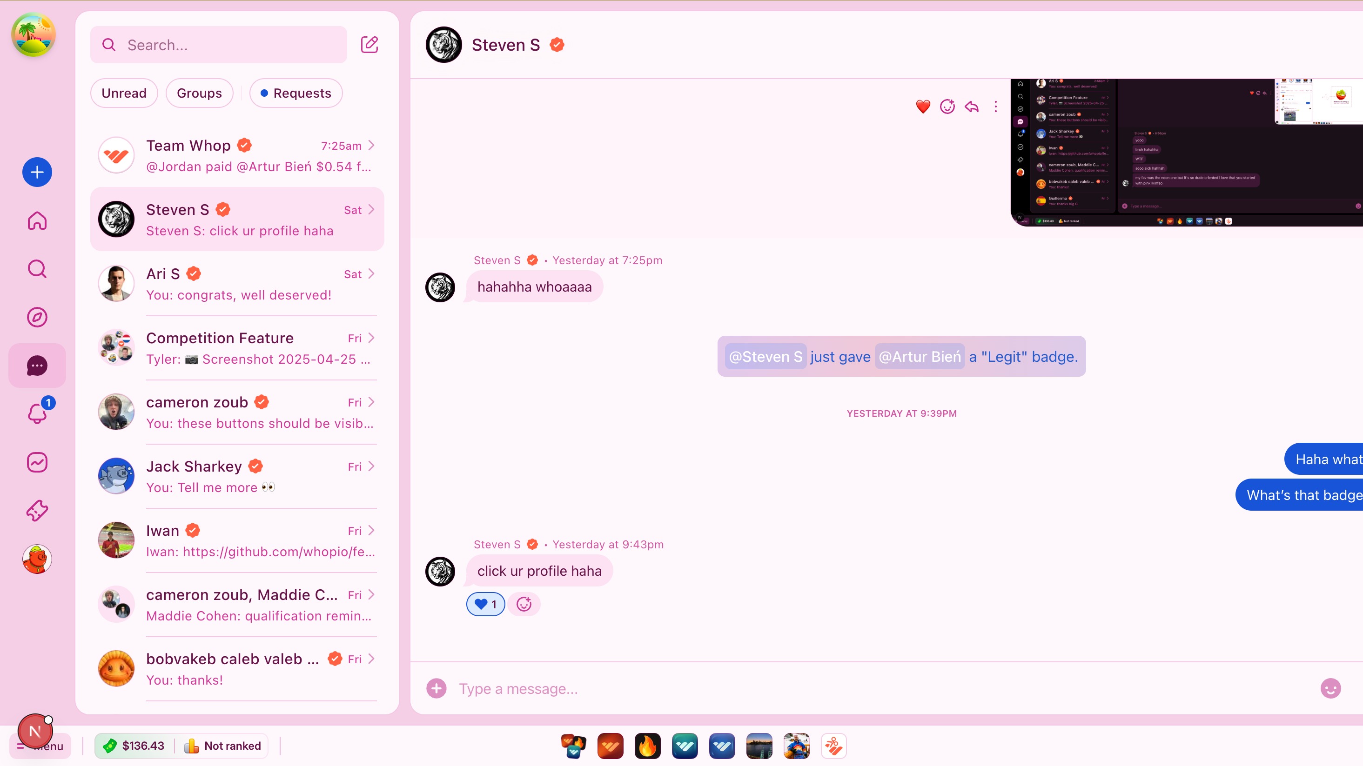The height and width of the screenshot is (766, 1363).
Task: Reply to image message with arrow icon
Action: [x=972, y=107]
